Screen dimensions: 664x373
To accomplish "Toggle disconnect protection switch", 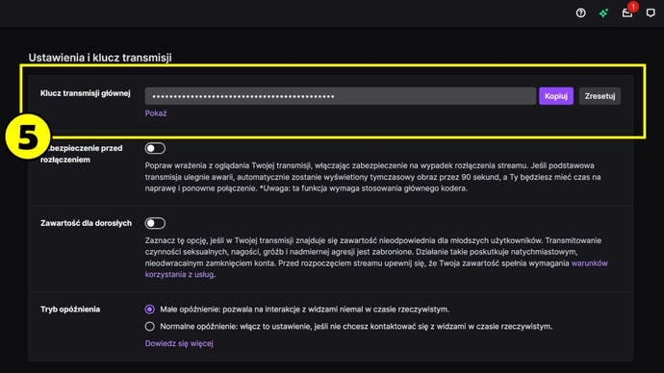I will tap(155, 148).
